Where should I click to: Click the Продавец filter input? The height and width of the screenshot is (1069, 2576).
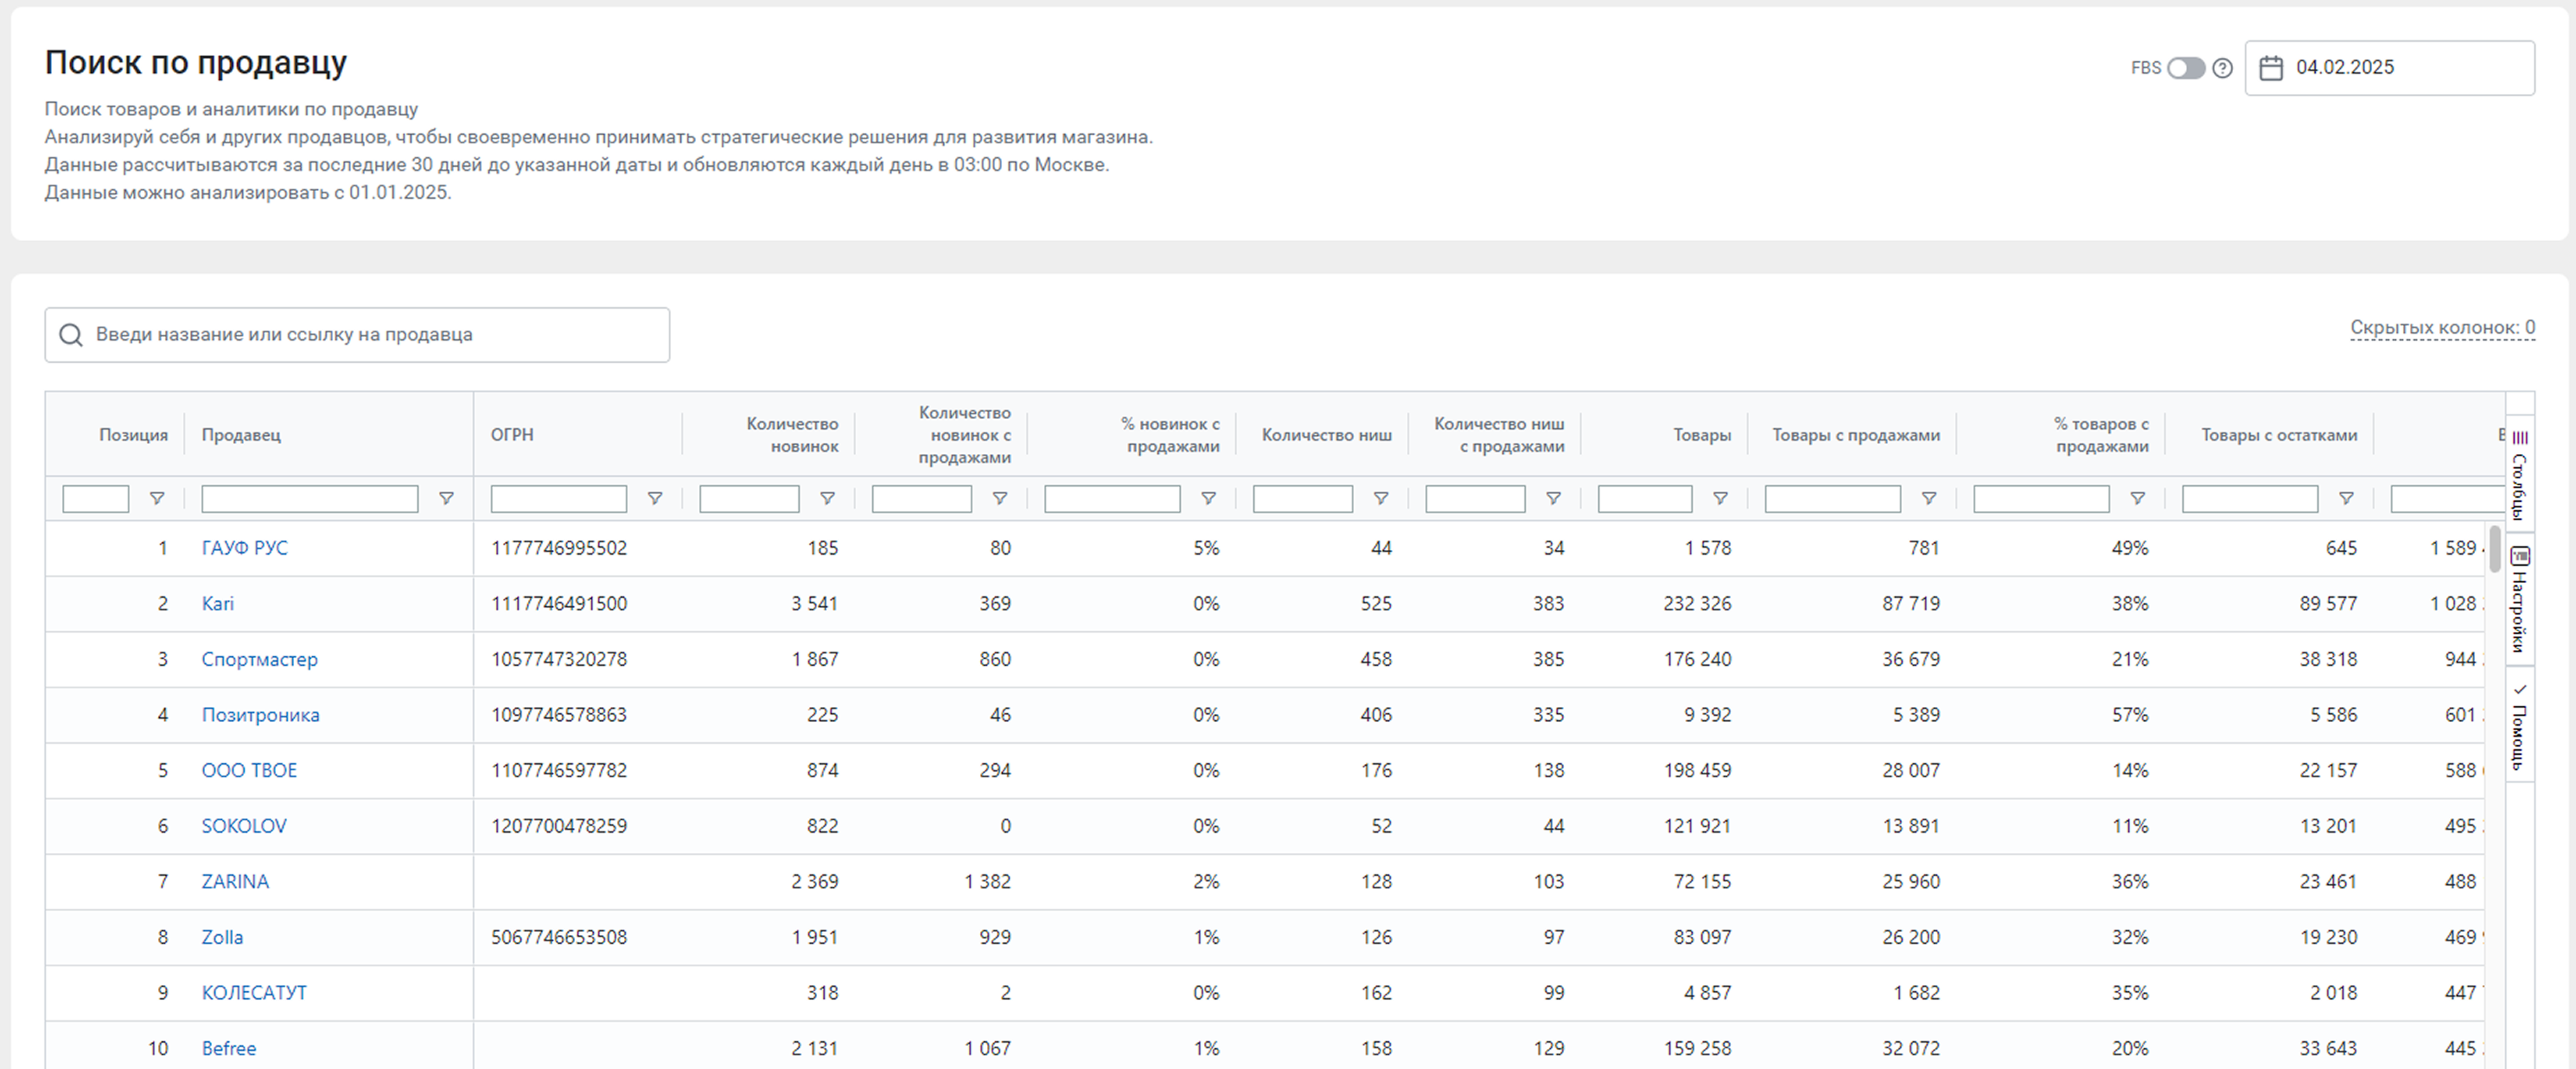click(x=310, y=498)
